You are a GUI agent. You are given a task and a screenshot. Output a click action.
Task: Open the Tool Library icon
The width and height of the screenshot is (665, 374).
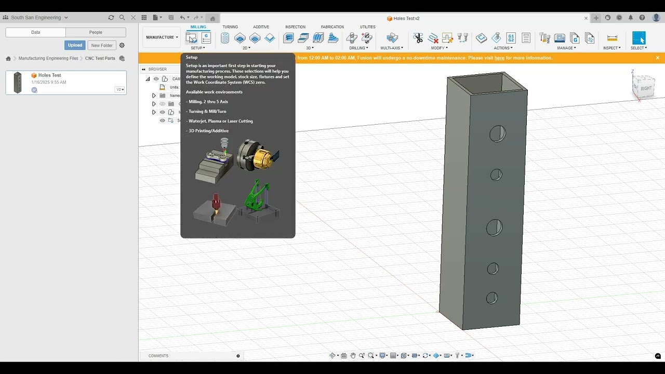coord(544,38)
